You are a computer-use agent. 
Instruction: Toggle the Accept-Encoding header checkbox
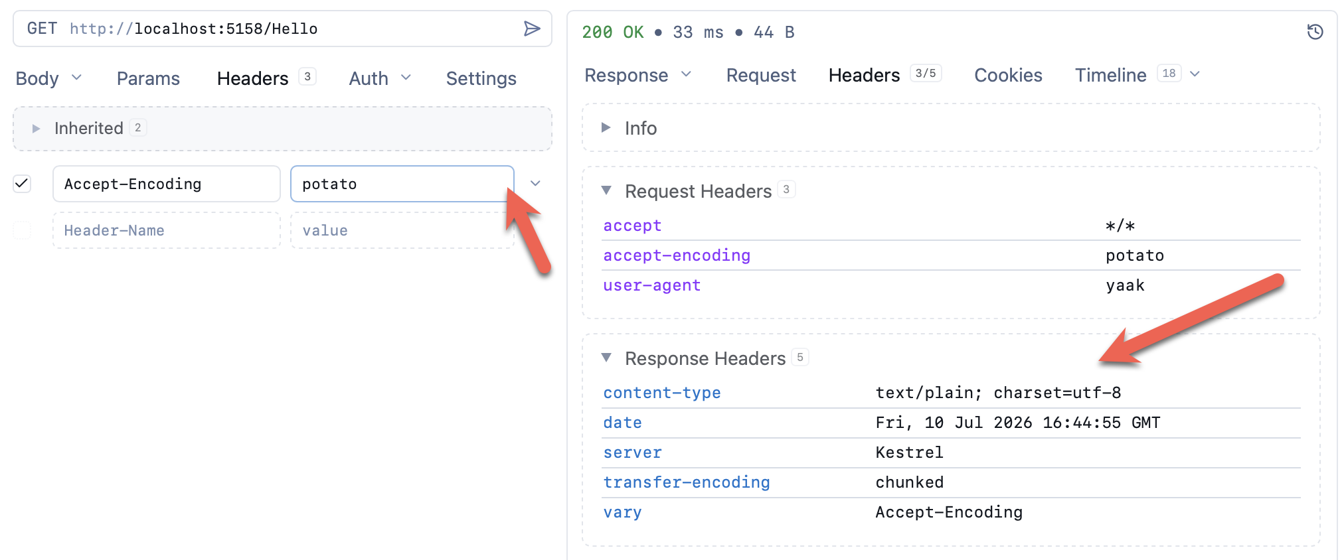[x=22, y=183]
